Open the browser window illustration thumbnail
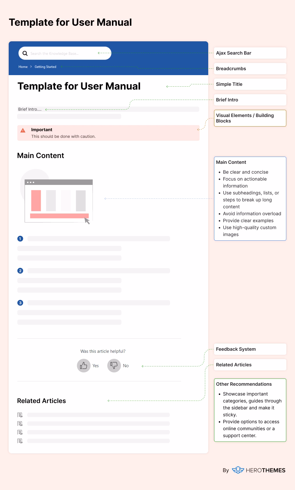Screen dimensions: 295x490 pos(59,201)
